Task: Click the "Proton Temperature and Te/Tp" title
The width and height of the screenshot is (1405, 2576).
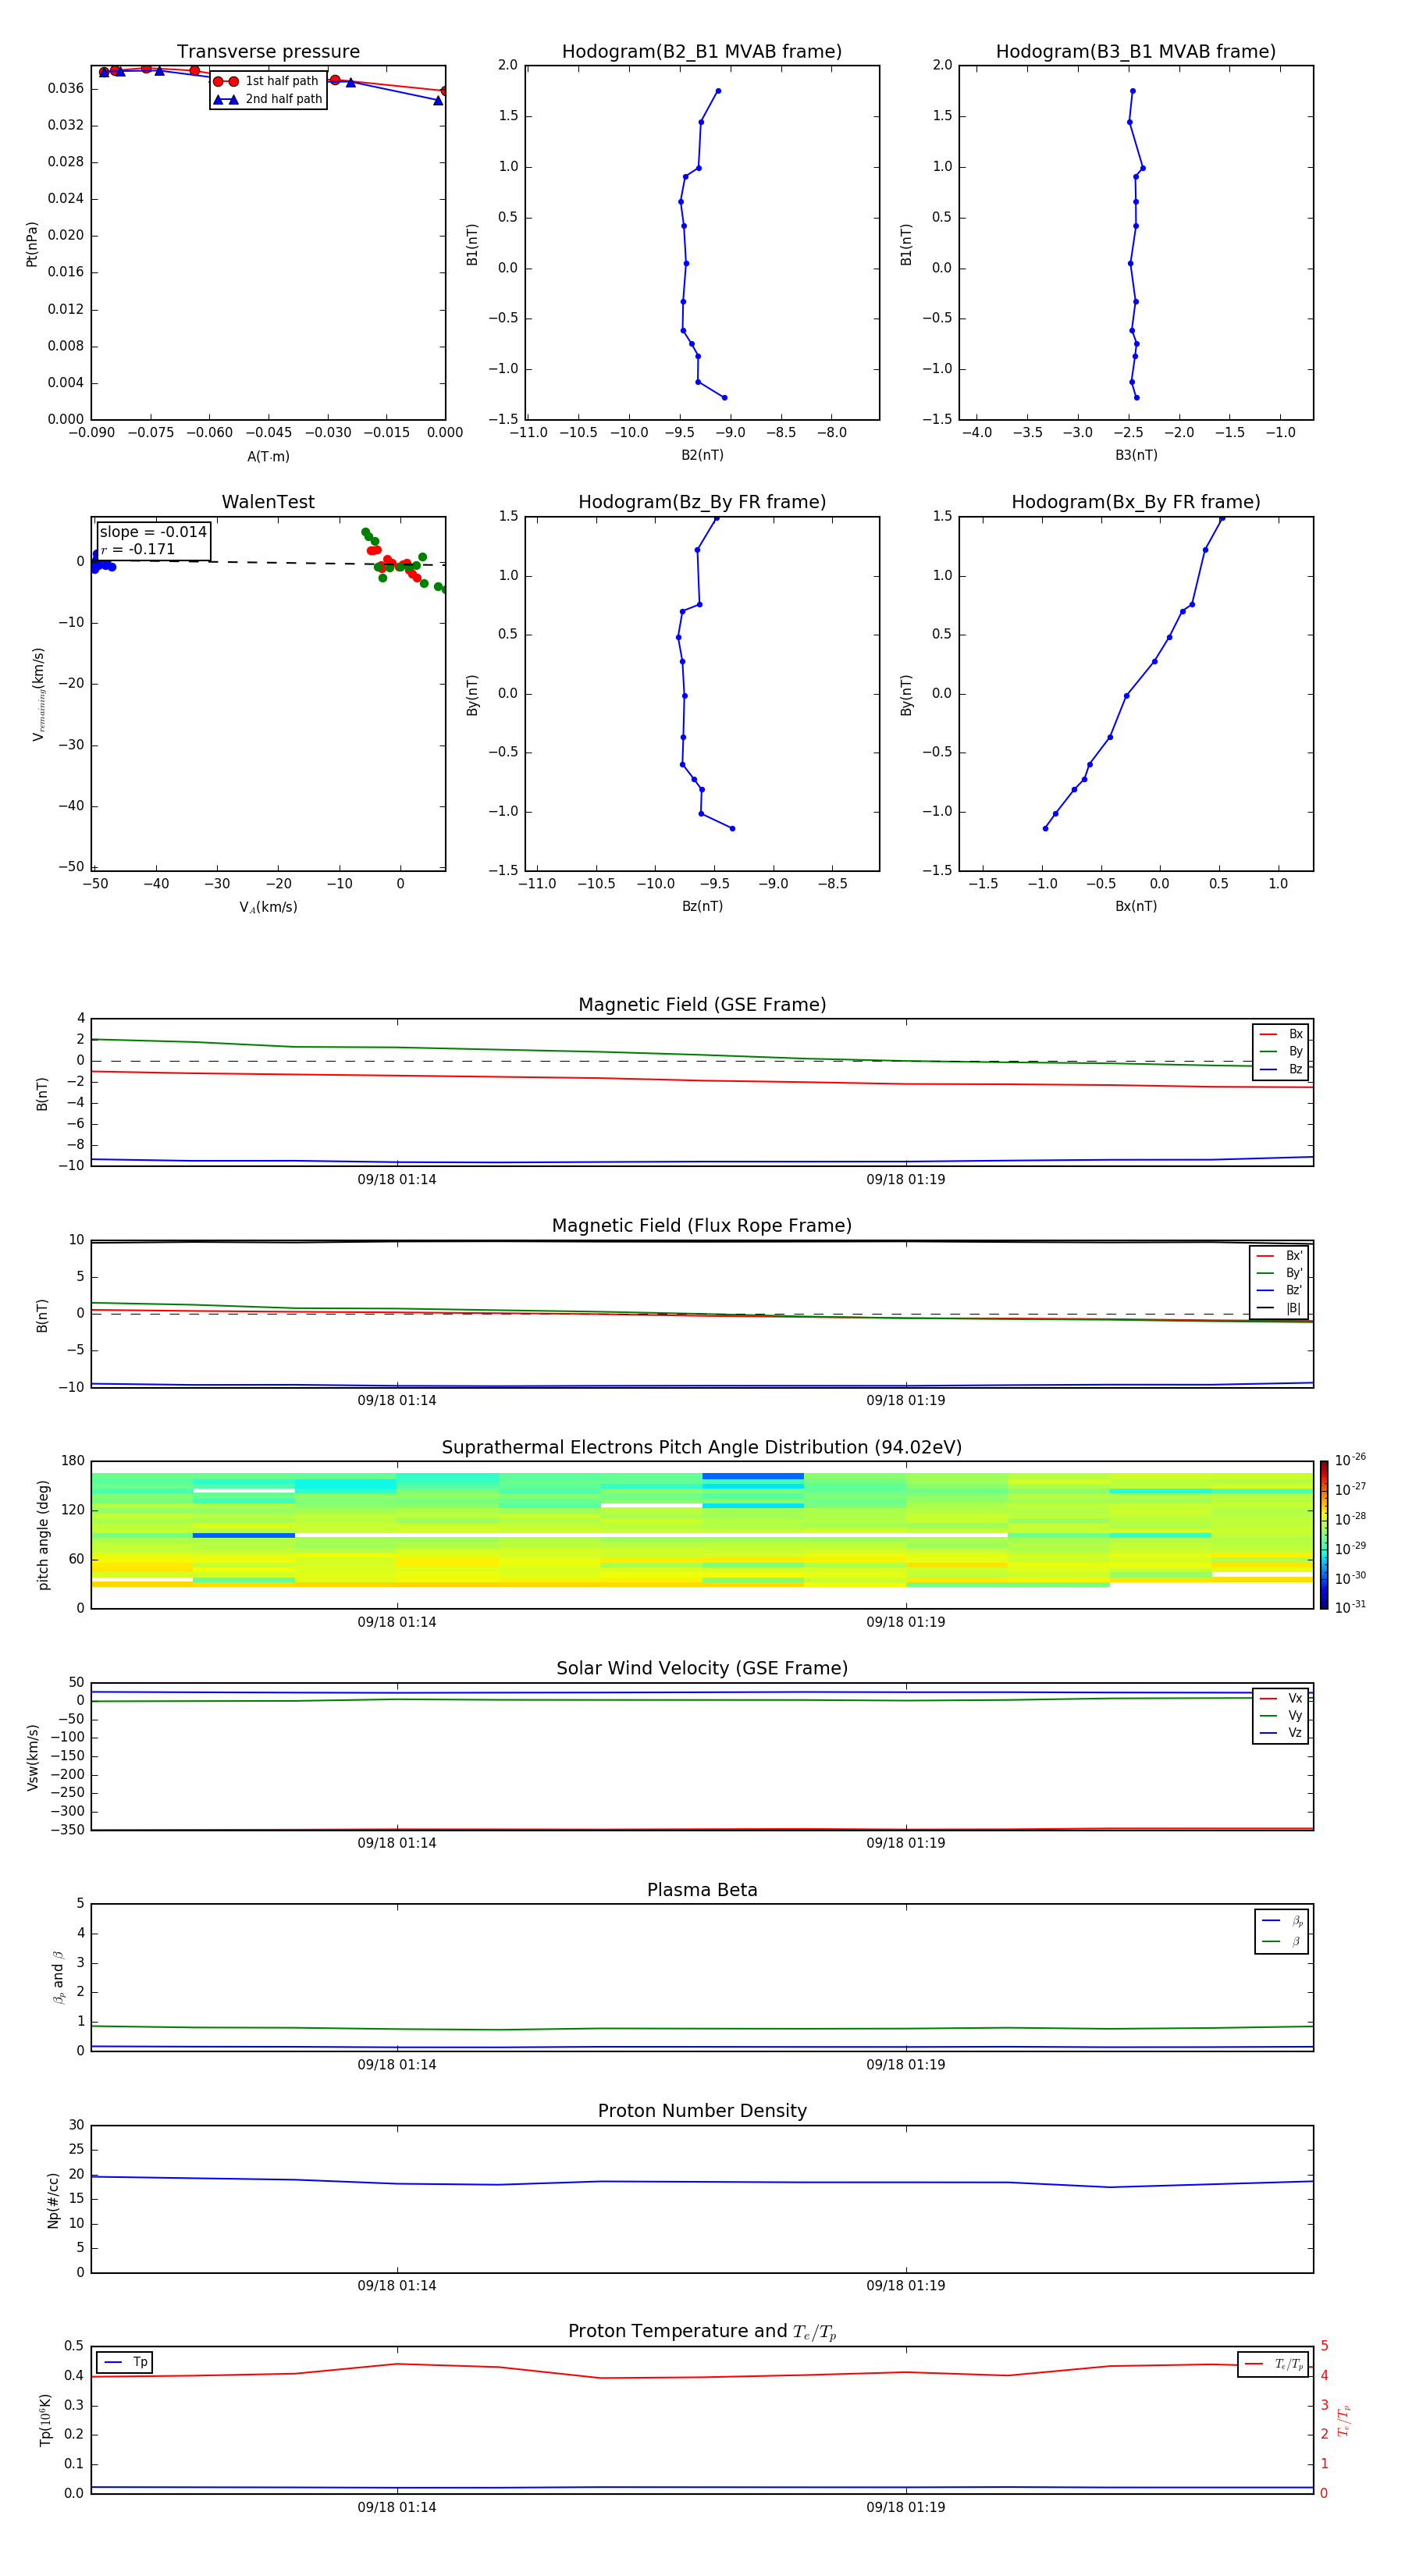Action: point(702,2332)
